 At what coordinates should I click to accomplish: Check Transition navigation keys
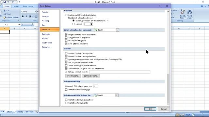[x=66, y=90]
